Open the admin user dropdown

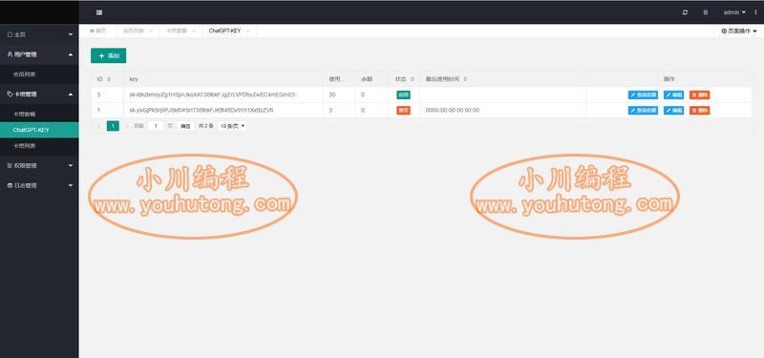click(x=734, y=12)
